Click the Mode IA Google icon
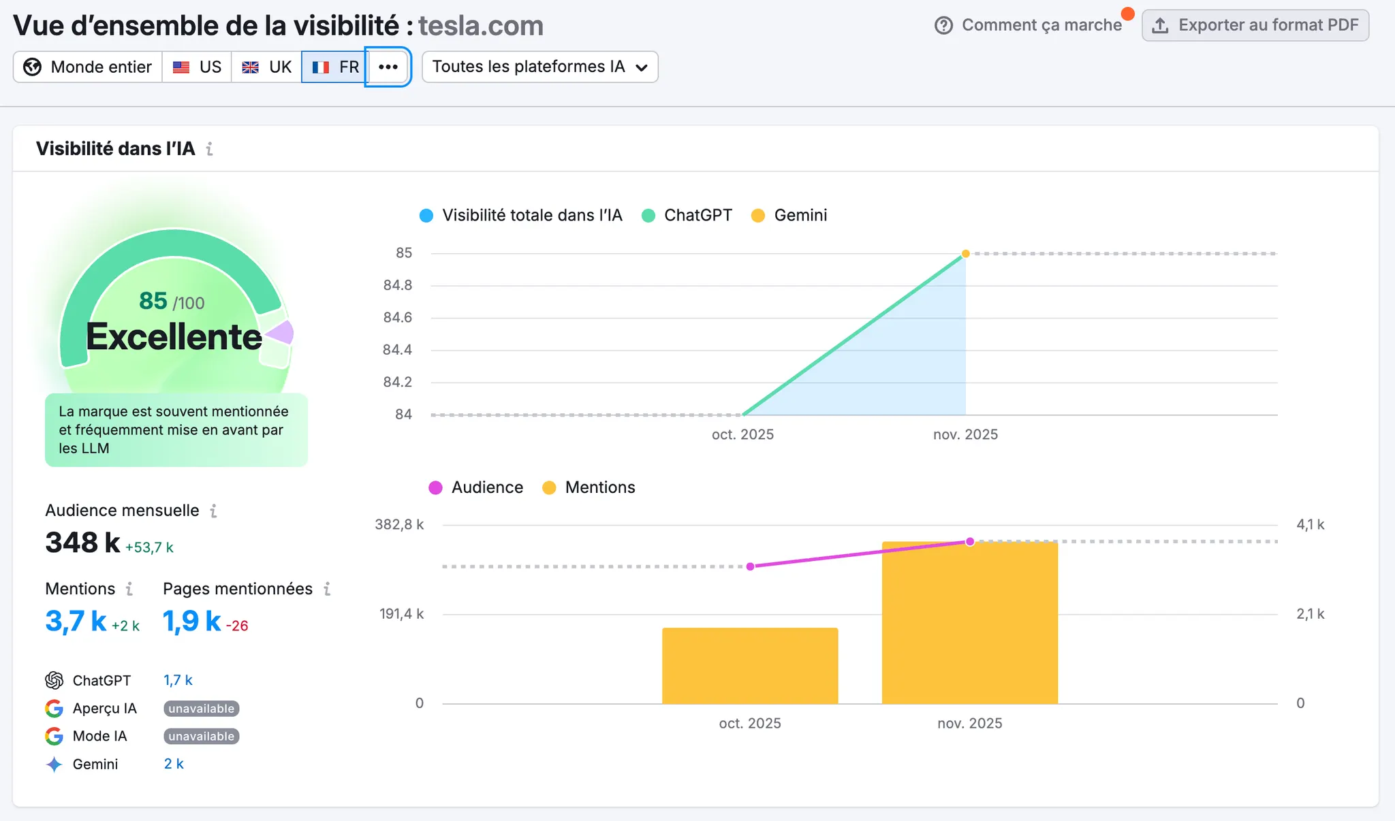 click(x=54, y=736)
